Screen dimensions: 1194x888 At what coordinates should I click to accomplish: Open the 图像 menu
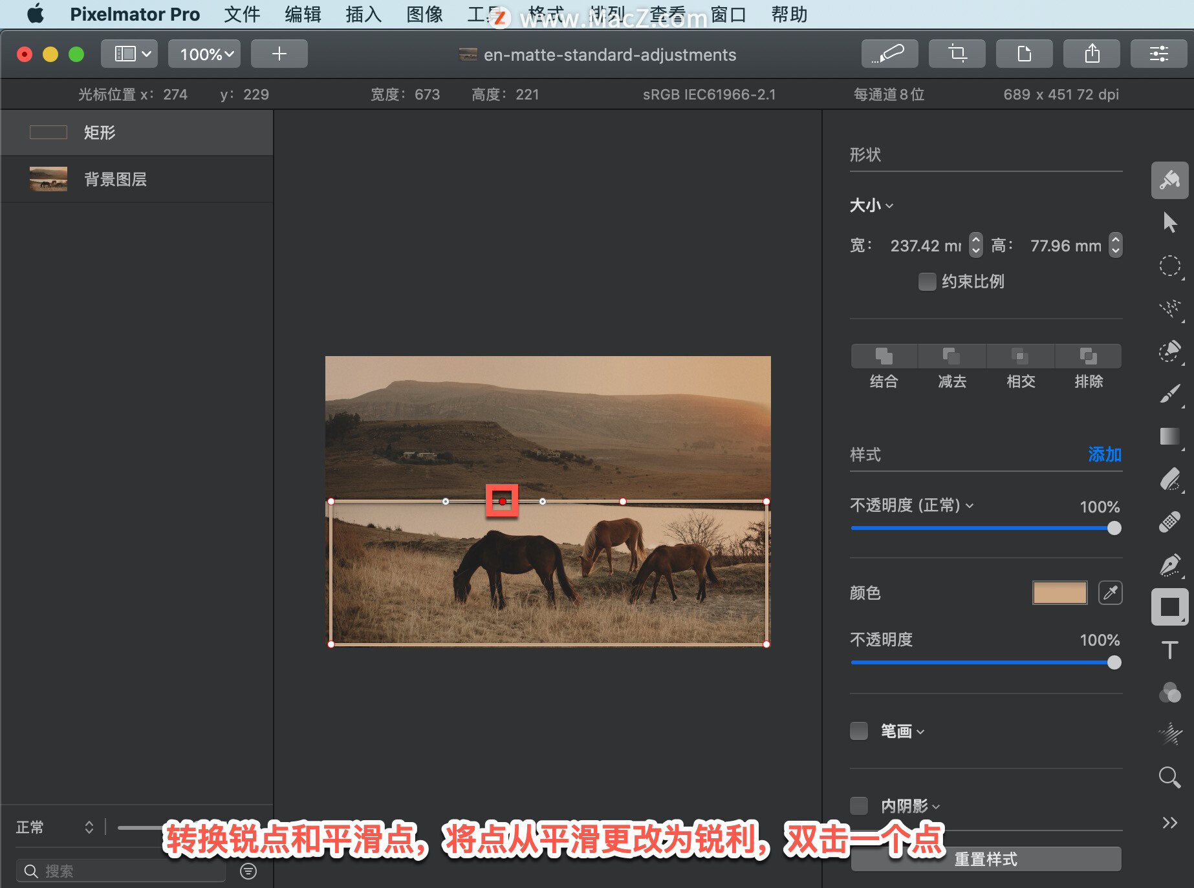point(424,14)
